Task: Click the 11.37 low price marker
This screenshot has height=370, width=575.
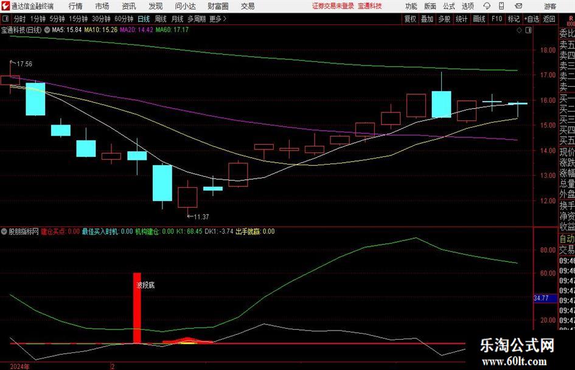Action: tap(201, 217)
